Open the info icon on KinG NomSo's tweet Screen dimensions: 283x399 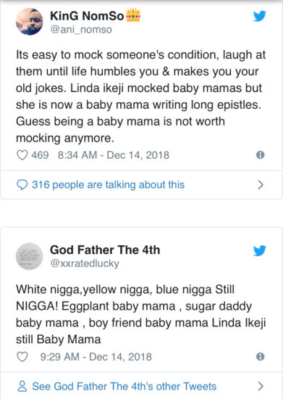click(261, 155)
